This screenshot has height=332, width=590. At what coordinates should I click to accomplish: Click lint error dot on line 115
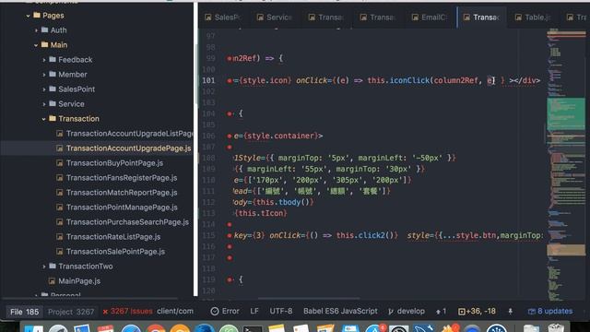point(230,236)
